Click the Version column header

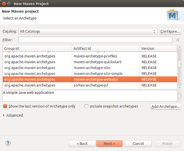tap(159, 48)
